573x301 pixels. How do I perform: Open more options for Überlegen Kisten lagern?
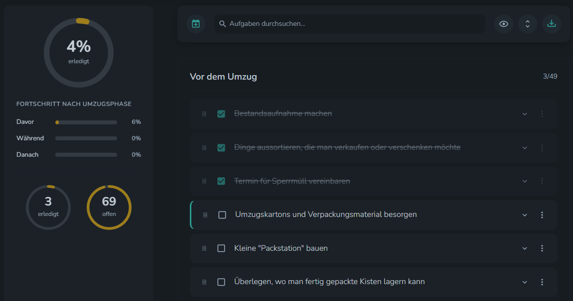click(x=542, y=282)
